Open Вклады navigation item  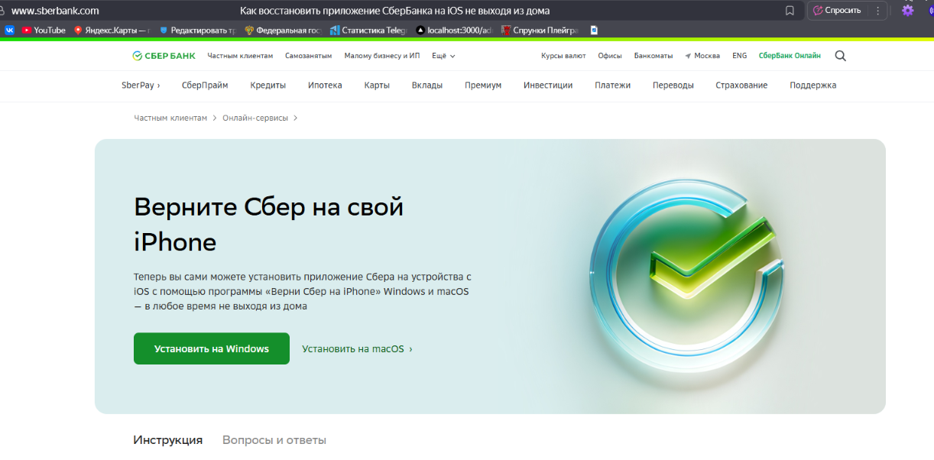427,86
